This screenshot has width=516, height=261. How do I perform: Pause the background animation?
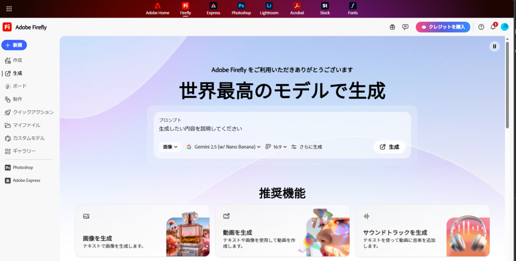[x=494, y=46]
